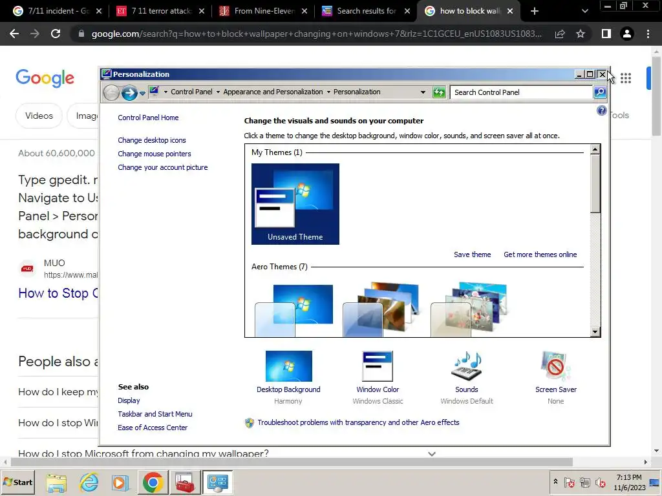Image resolution: width=662 pixels, height=496 pixels.
Task: Go back in Chrome browser
Action: (14, 34)
